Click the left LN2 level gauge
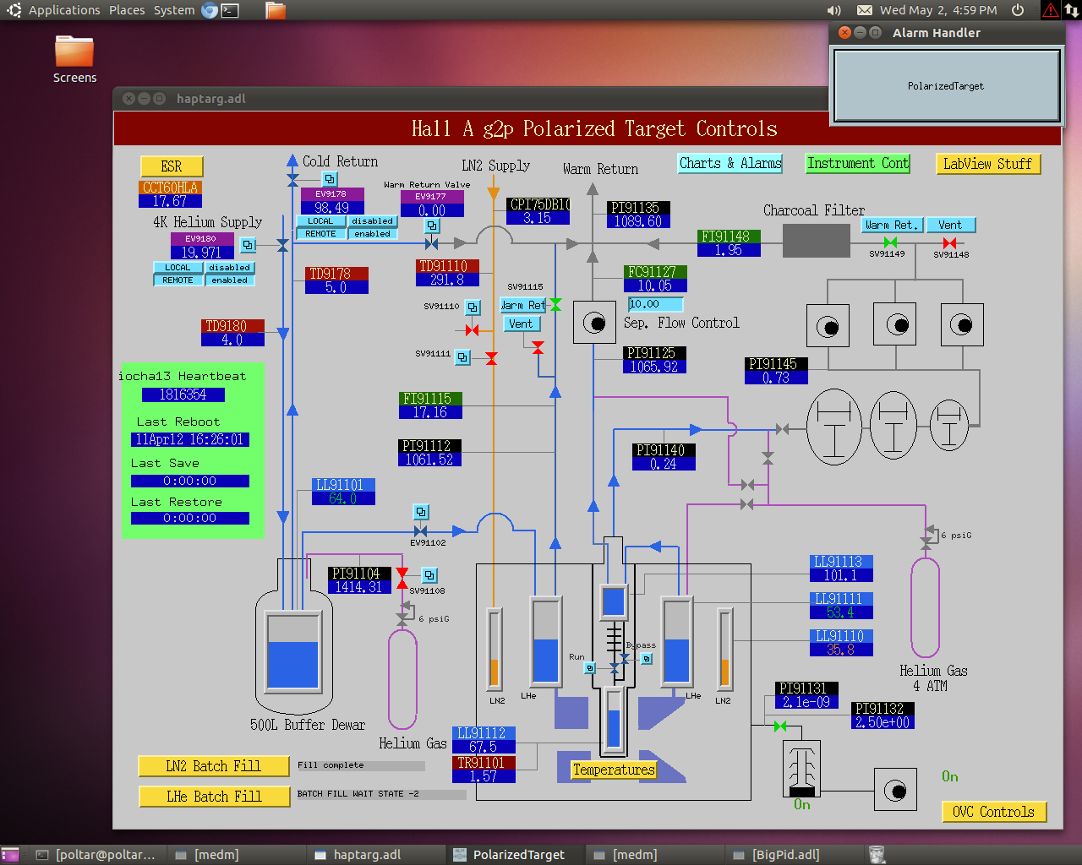 pos(495,649)
